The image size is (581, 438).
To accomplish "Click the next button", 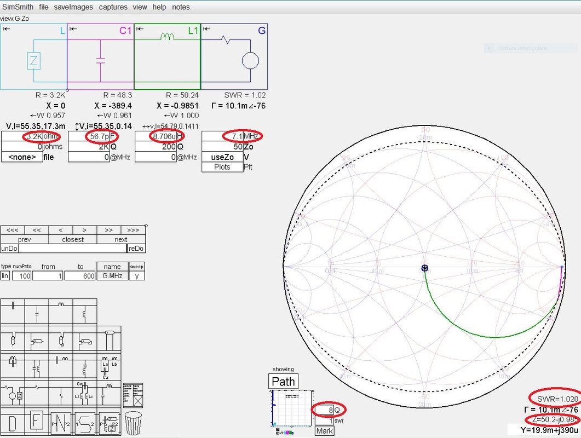I will pos(121,239).
